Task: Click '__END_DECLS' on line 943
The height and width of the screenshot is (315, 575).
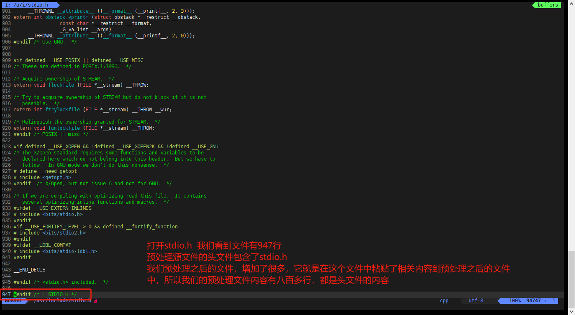Action: (x=30, y=270)
